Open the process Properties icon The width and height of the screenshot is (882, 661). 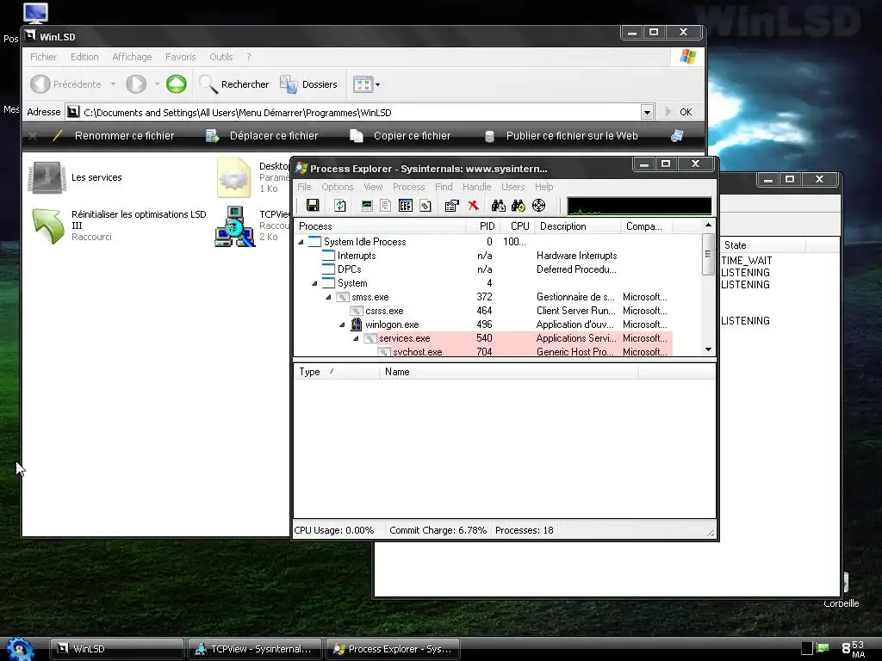(x=451, y=206)
